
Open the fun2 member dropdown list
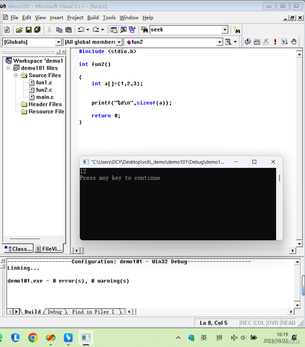(x=219, y=42)
